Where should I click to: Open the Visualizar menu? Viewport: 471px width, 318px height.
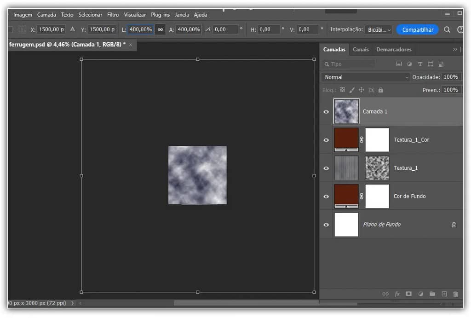point(135,15)
